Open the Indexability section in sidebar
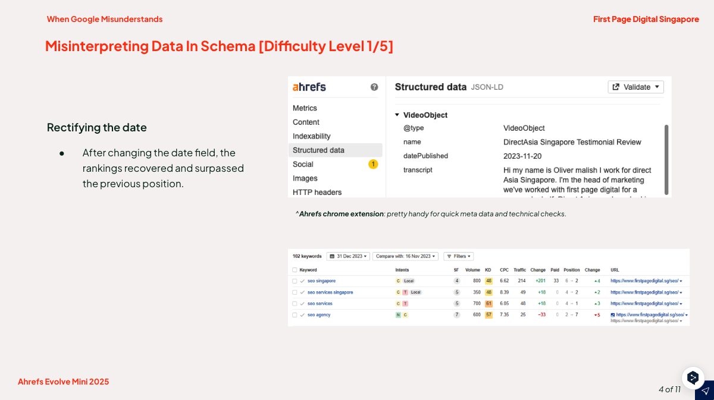 (312, 136)
